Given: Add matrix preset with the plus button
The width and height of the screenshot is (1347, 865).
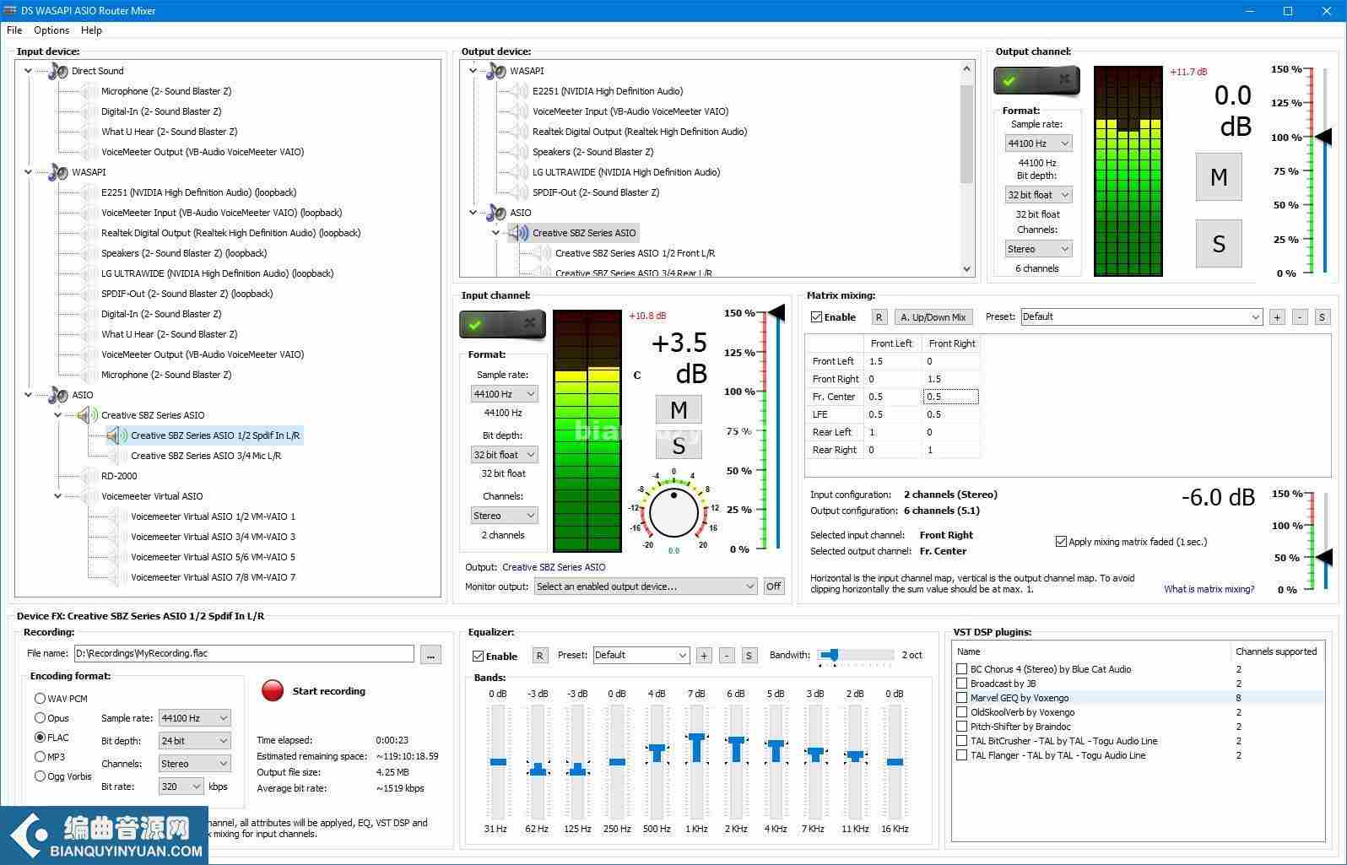Looking at the screenshot, I should pos(1277,317).
